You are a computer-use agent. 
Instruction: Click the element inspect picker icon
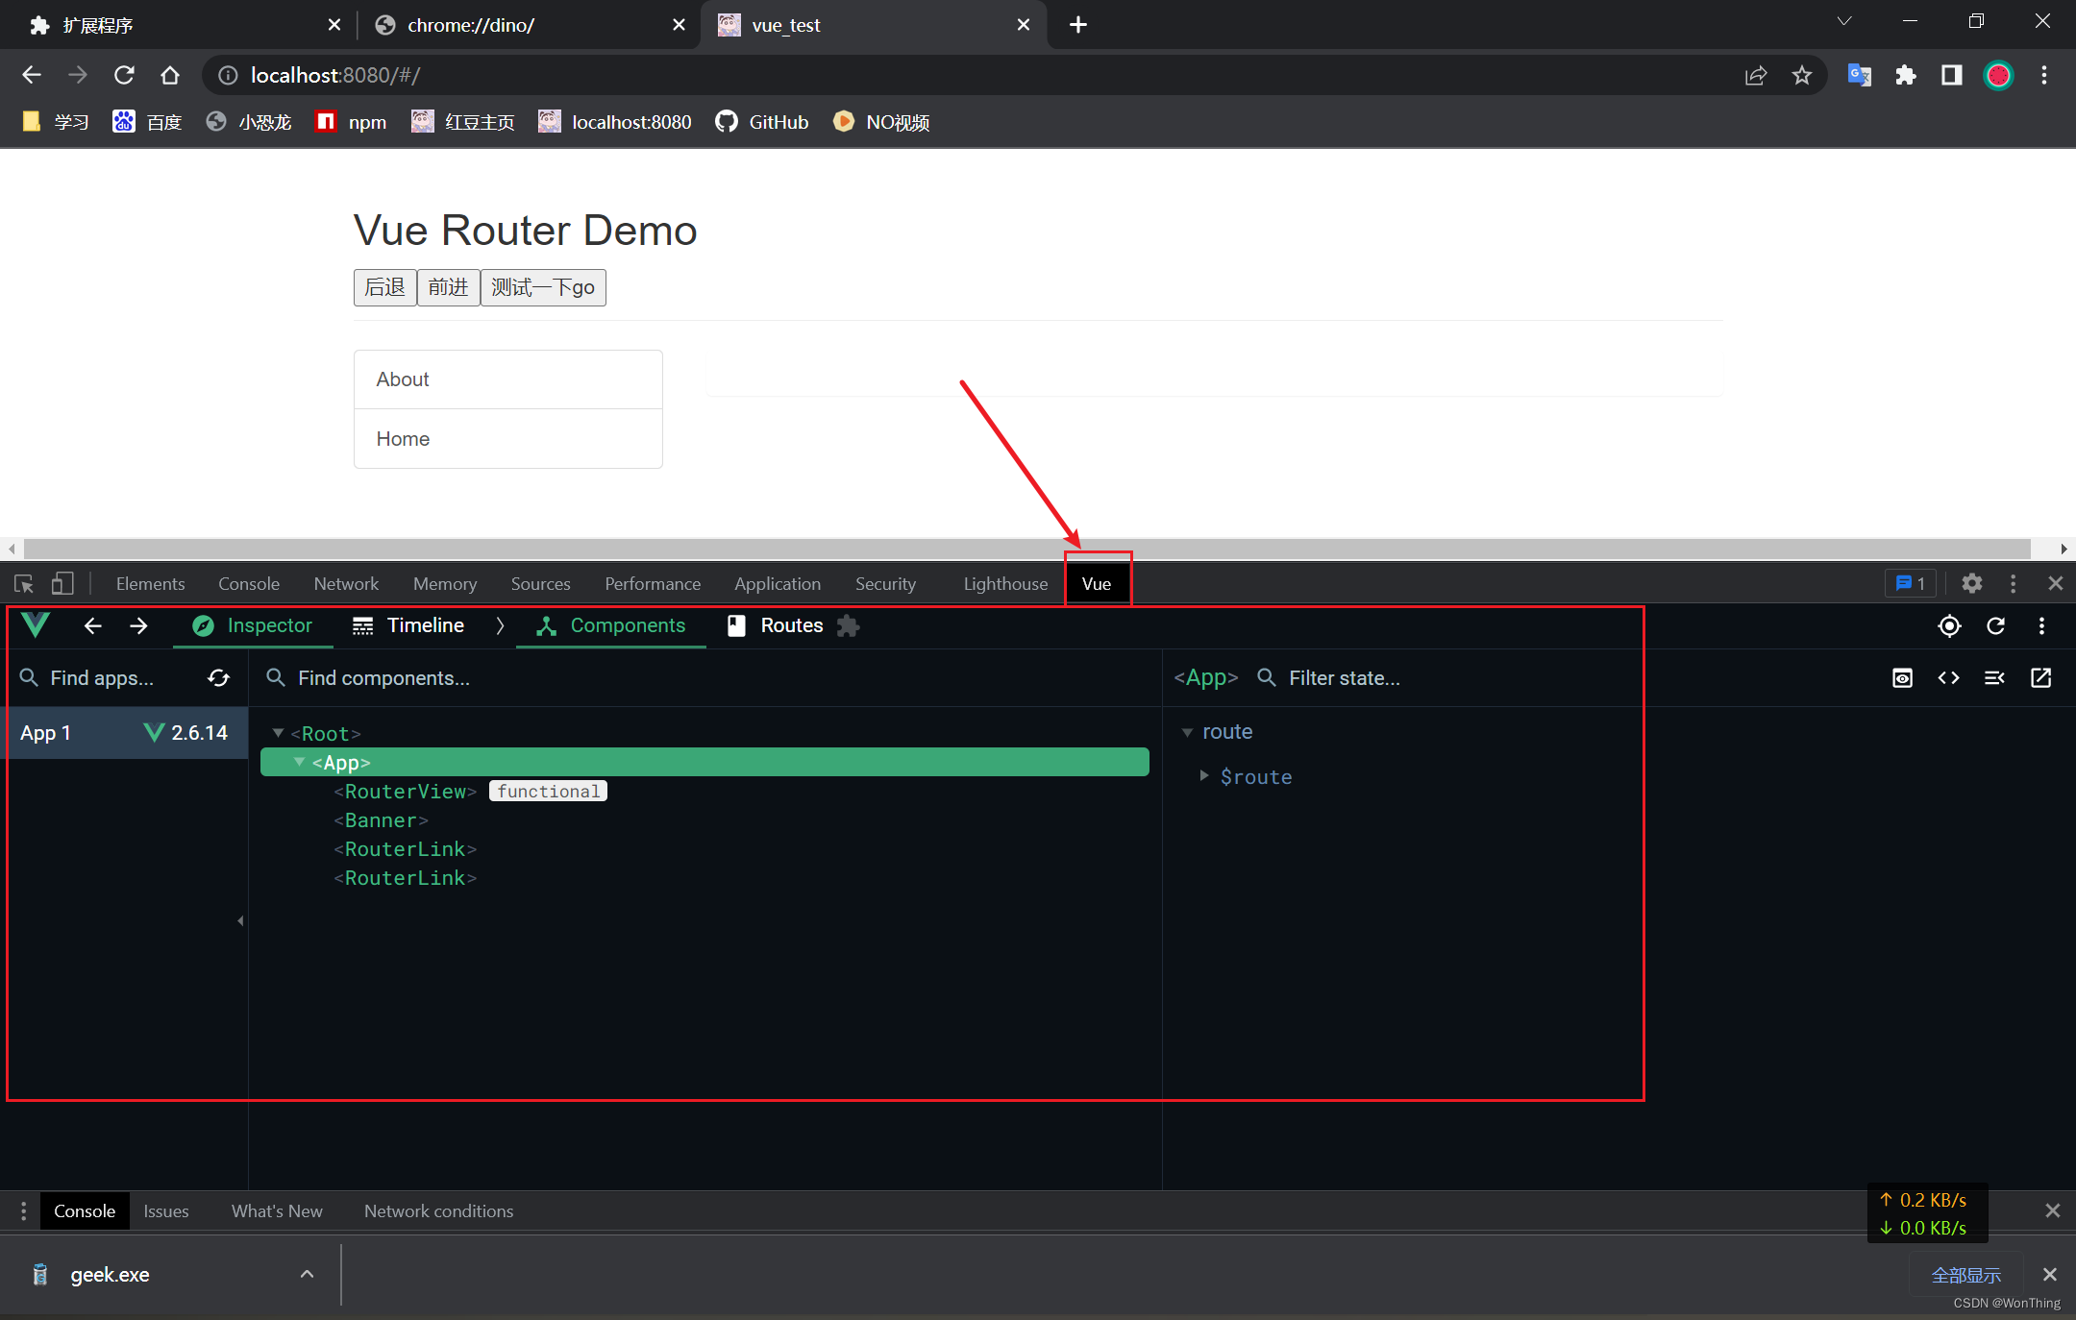point(24,583)
